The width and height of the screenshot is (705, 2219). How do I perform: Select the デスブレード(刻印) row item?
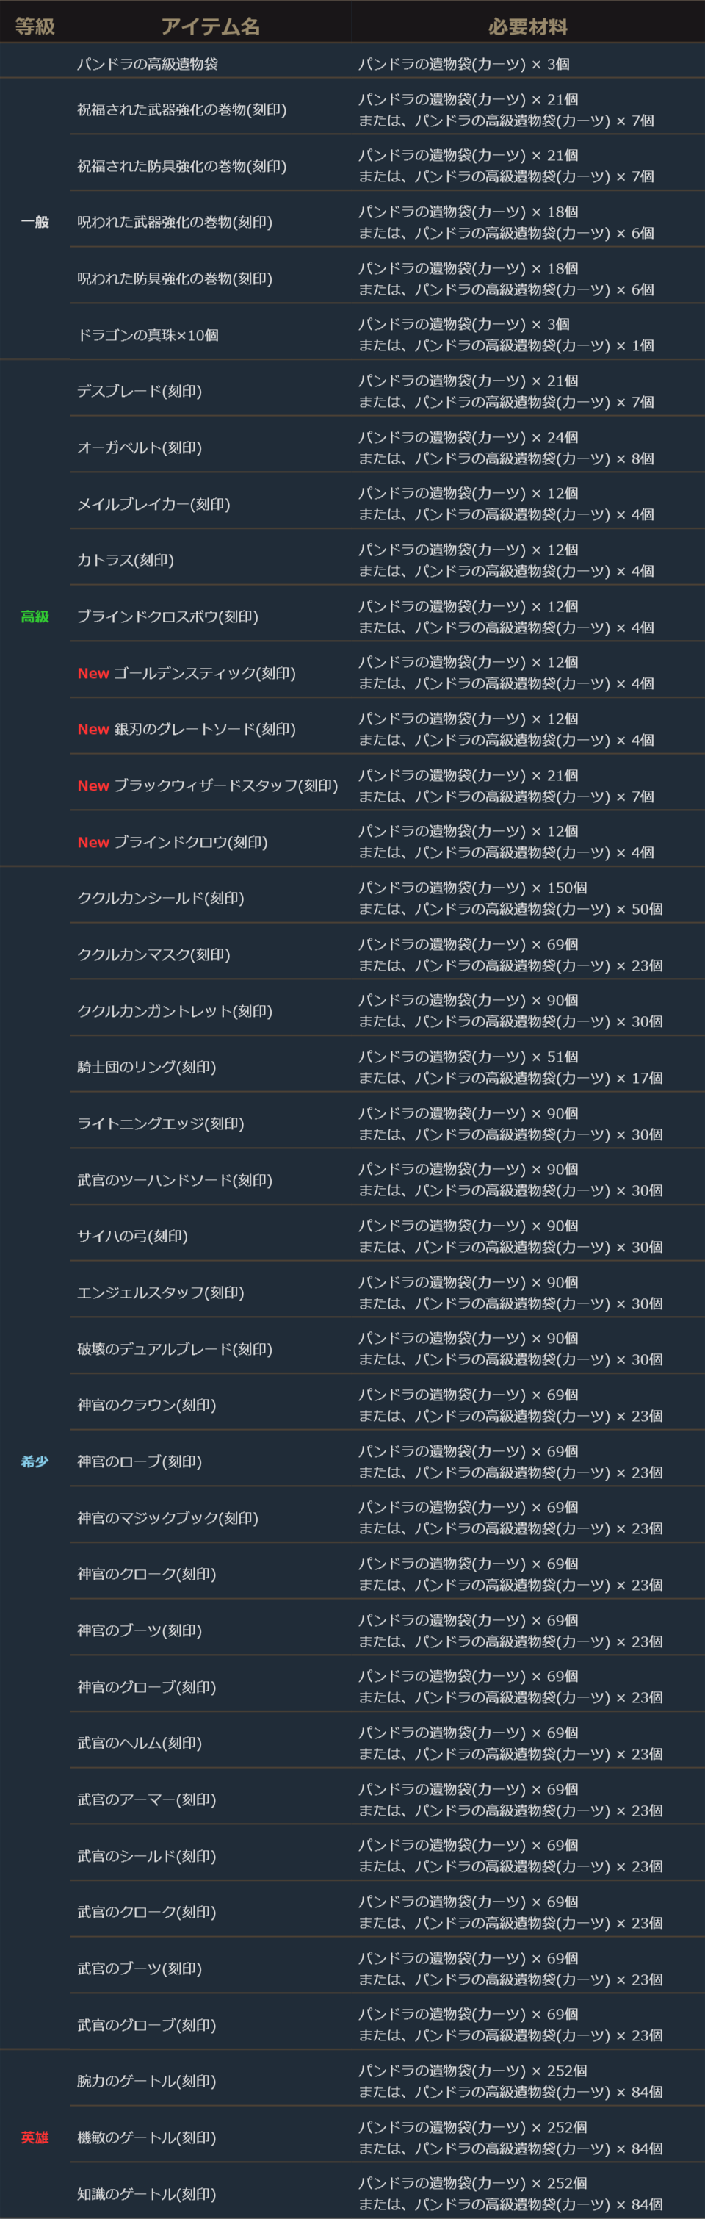(x=140, y=391)
